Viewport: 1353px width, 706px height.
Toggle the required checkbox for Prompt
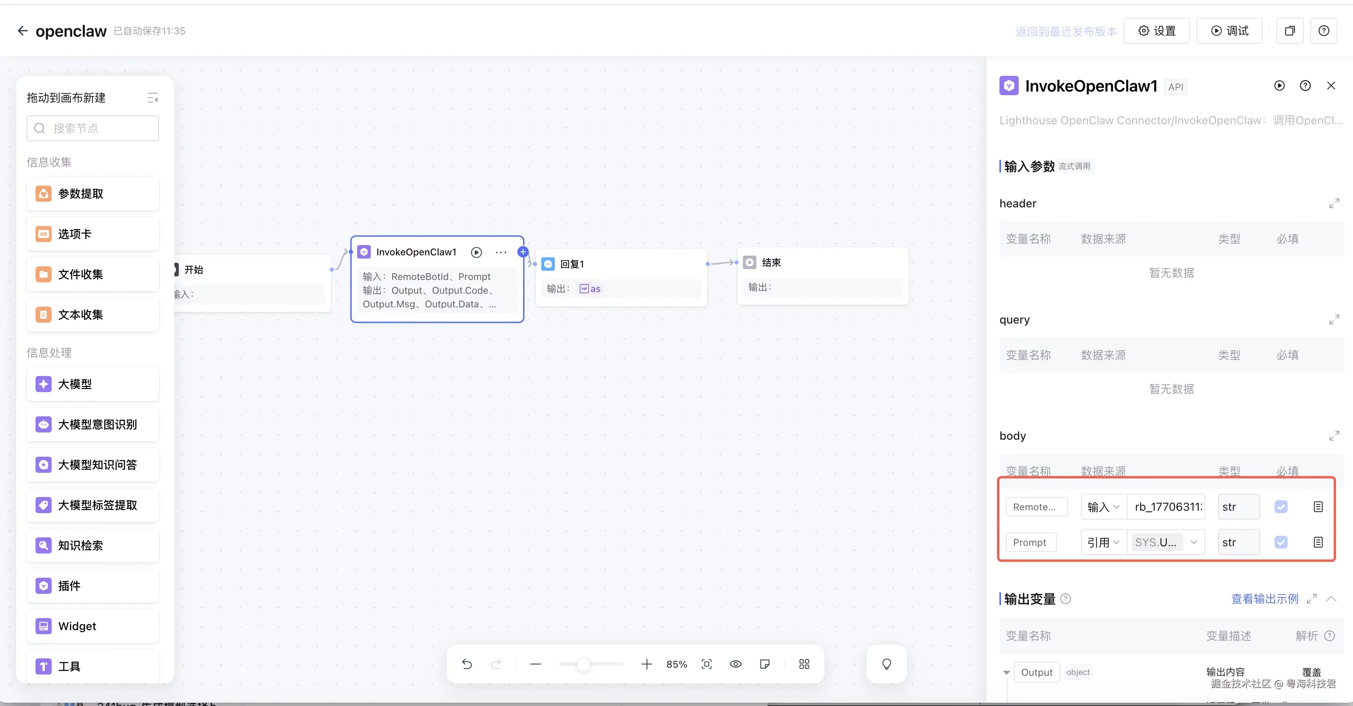point(1280,542)
